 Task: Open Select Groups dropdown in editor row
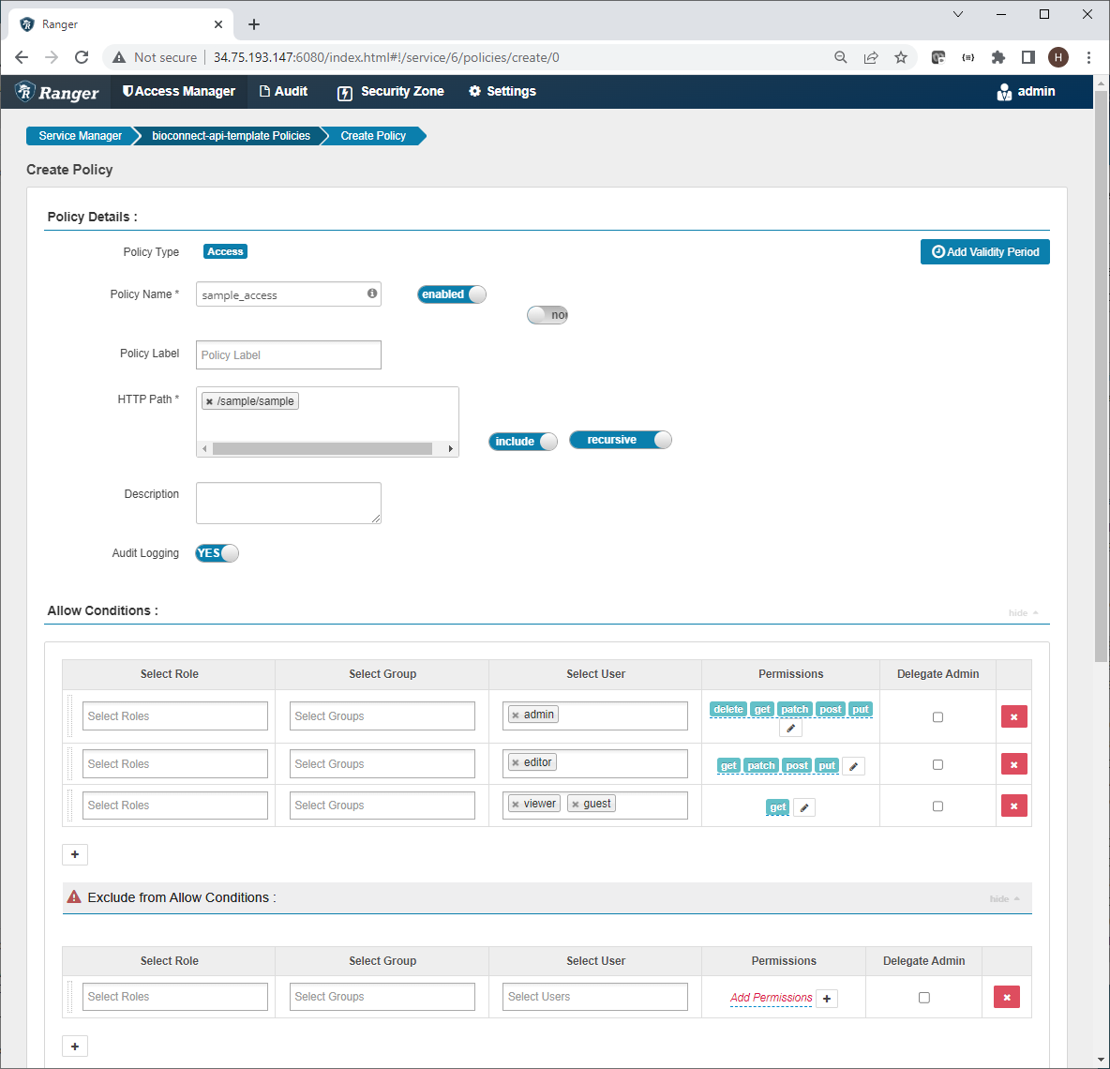[382, 764]
